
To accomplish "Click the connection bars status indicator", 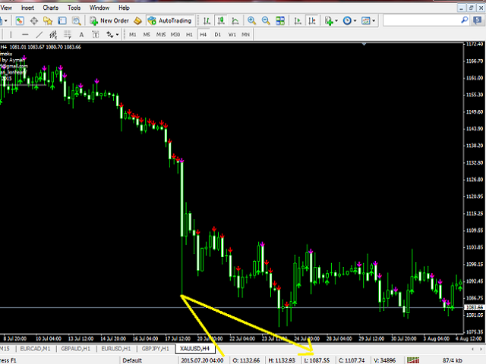I will click(413, 360).
